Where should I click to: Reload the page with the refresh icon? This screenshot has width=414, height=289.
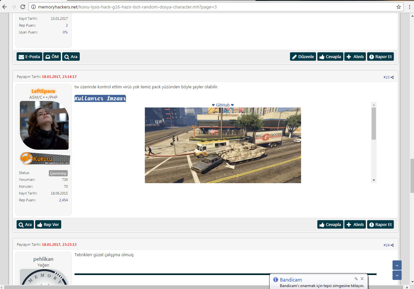23,7
